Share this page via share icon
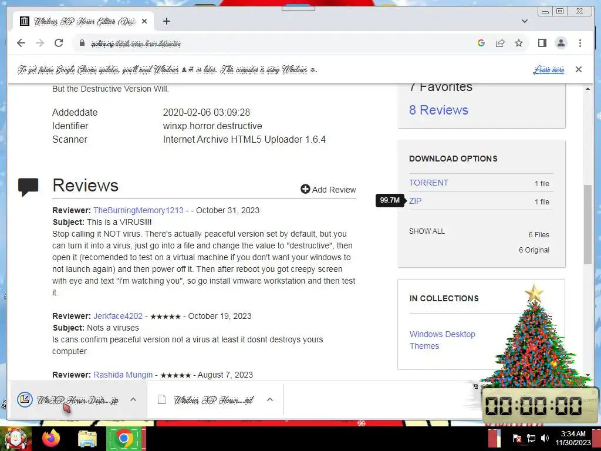This screenshot has height=451, width=601. [x=500, y=43]
